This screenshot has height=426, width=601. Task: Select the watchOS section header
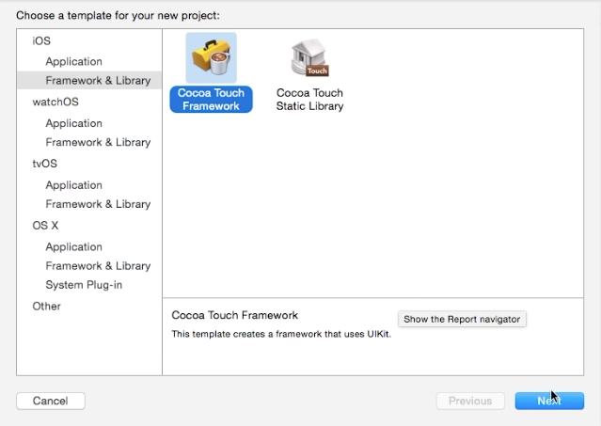pyautogui.click(x=55, y=102)
